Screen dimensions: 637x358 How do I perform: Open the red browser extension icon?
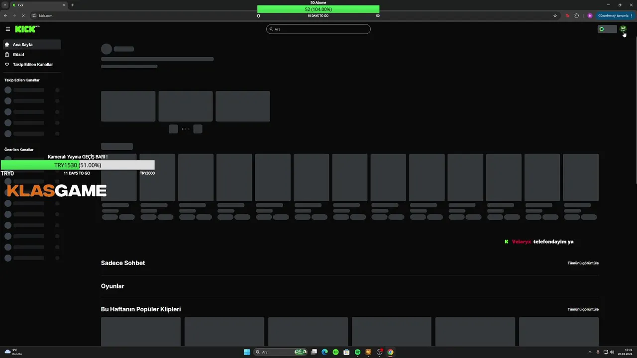pyautogui.click(x=567, y=15)
